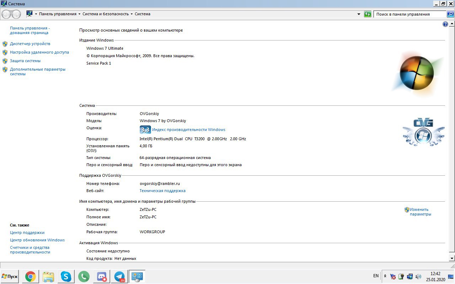Open Telegram from taskbar

[119, 277]
